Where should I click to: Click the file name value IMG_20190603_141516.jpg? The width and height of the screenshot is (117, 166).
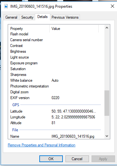73,136
